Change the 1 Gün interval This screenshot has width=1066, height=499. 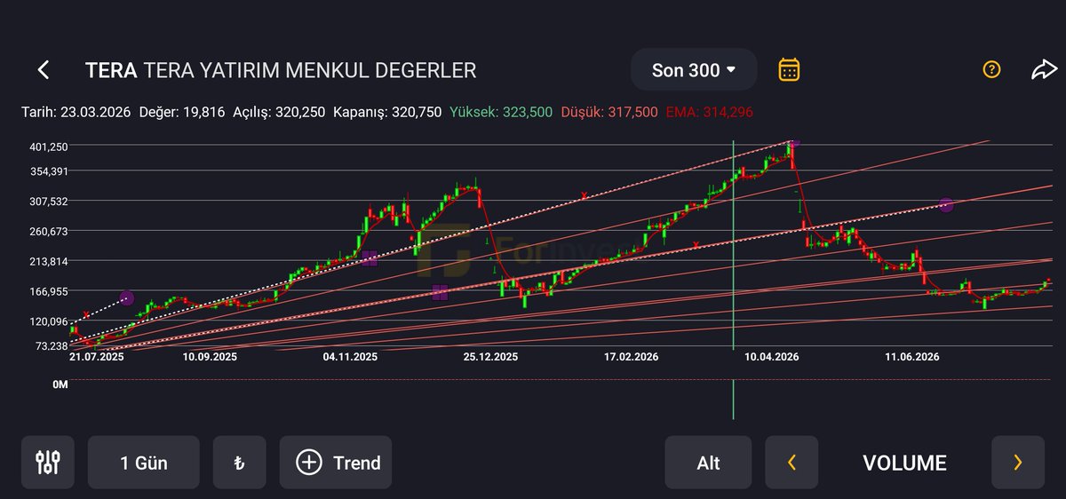click(144, 462)
